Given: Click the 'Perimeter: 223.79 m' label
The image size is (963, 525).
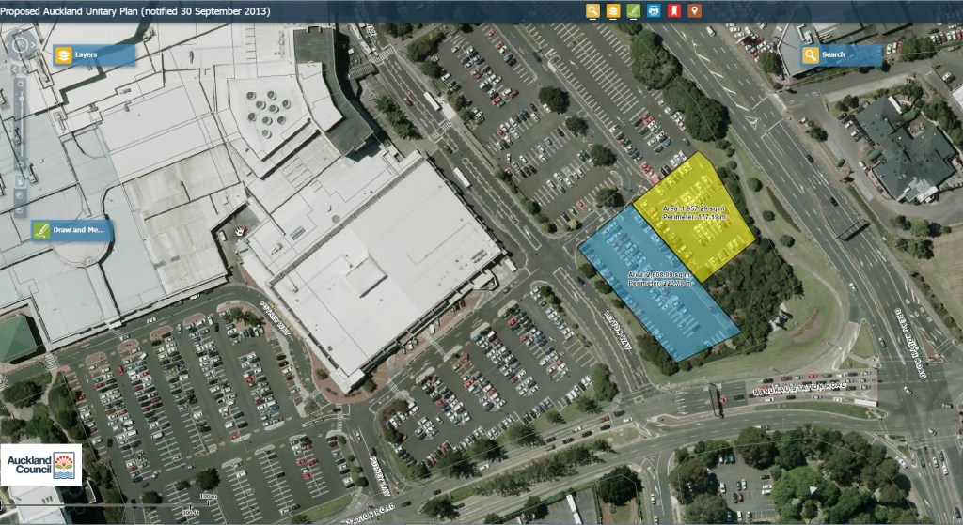Looking at the screenshot, I should pos(659,284).
